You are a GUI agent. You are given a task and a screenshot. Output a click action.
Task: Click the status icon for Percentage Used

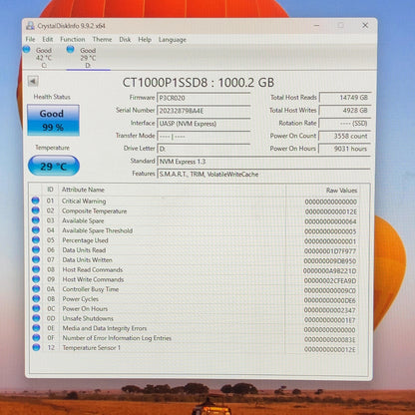(x=36, y=239)
